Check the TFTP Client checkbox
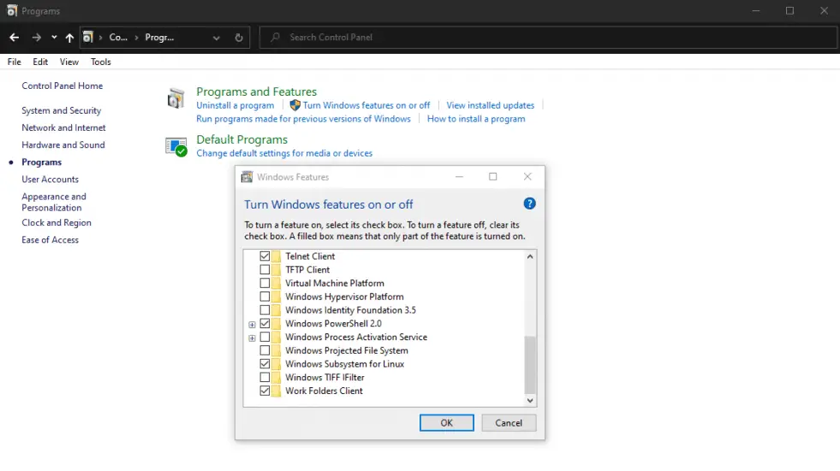This screenshot has width=840, height=471. point(265,269)
